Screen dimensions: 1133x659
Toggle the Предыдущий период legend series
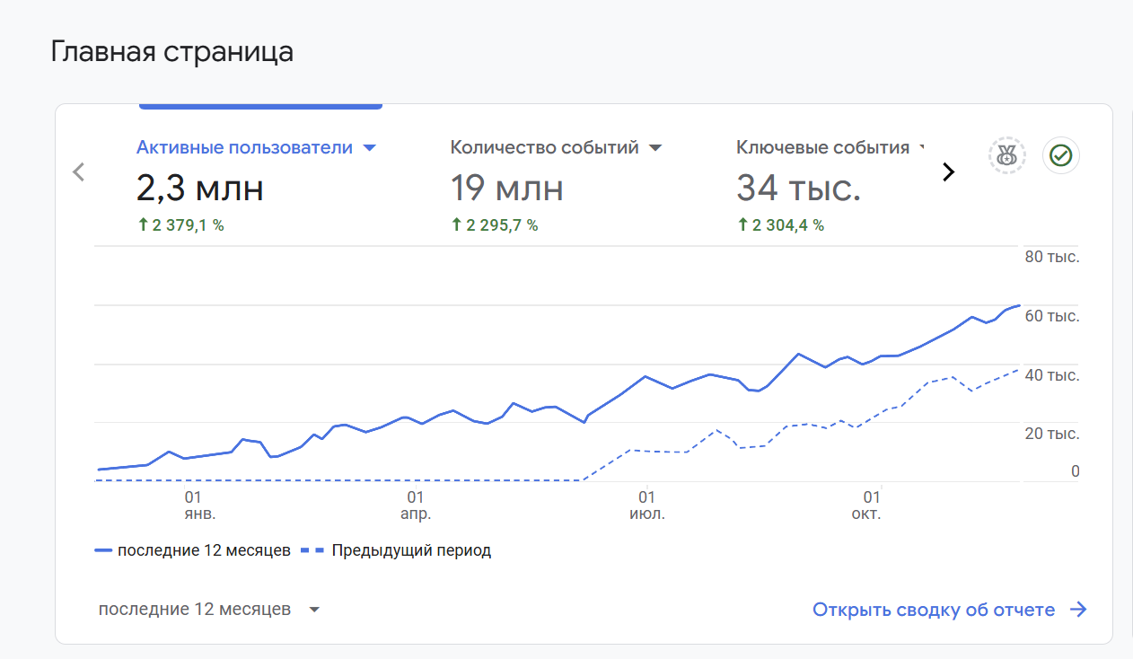pos(396,550)
